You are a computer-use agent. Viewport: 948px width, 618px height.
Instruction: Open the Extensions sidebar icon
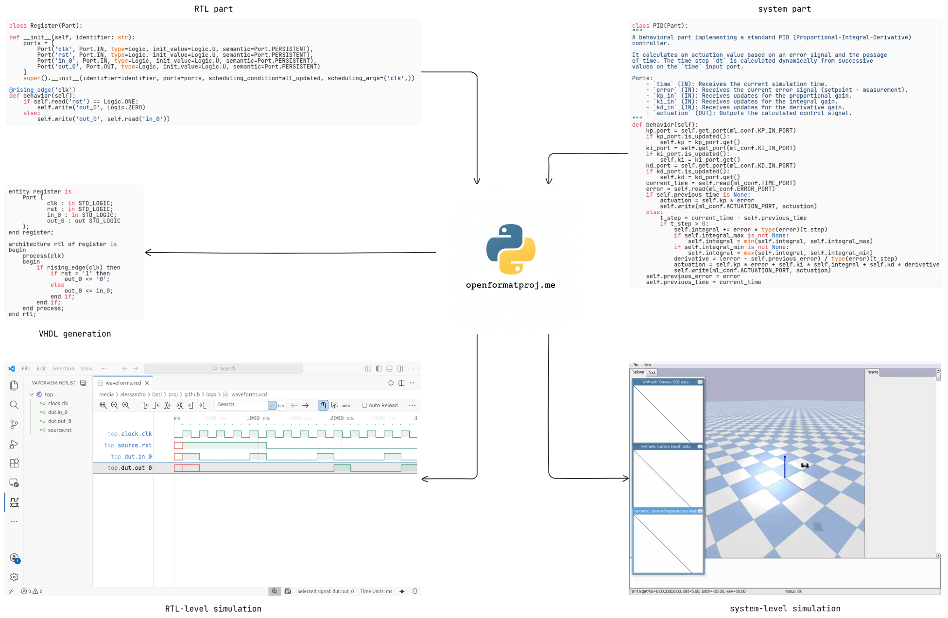[x=14, y=463]
